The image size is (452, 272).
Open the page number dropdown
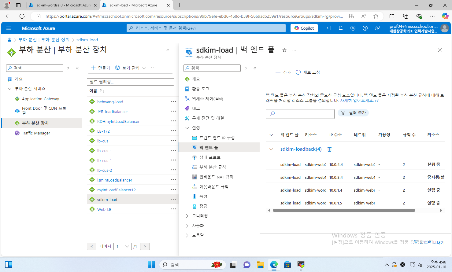click(122, 246)
